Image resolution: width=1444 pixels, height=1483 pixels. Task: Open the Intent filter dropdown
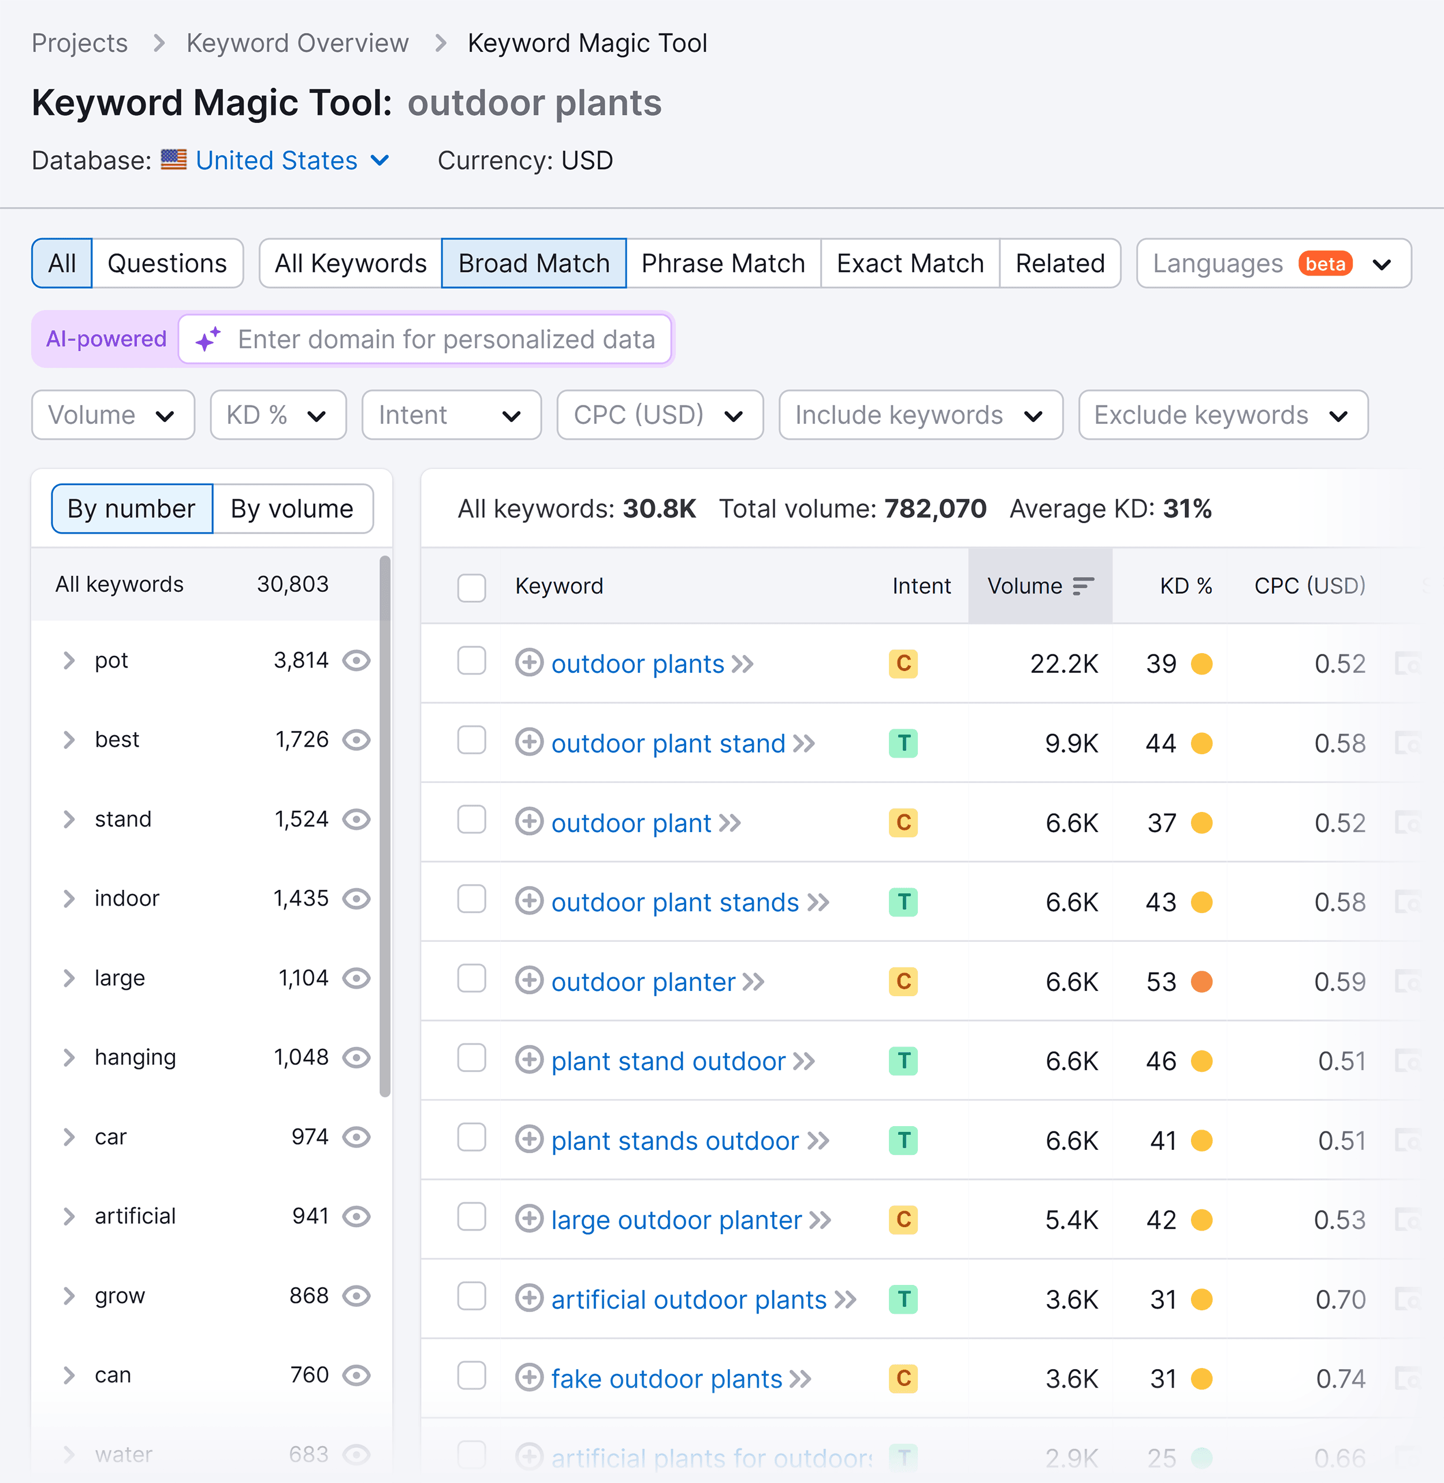[449, 416]
